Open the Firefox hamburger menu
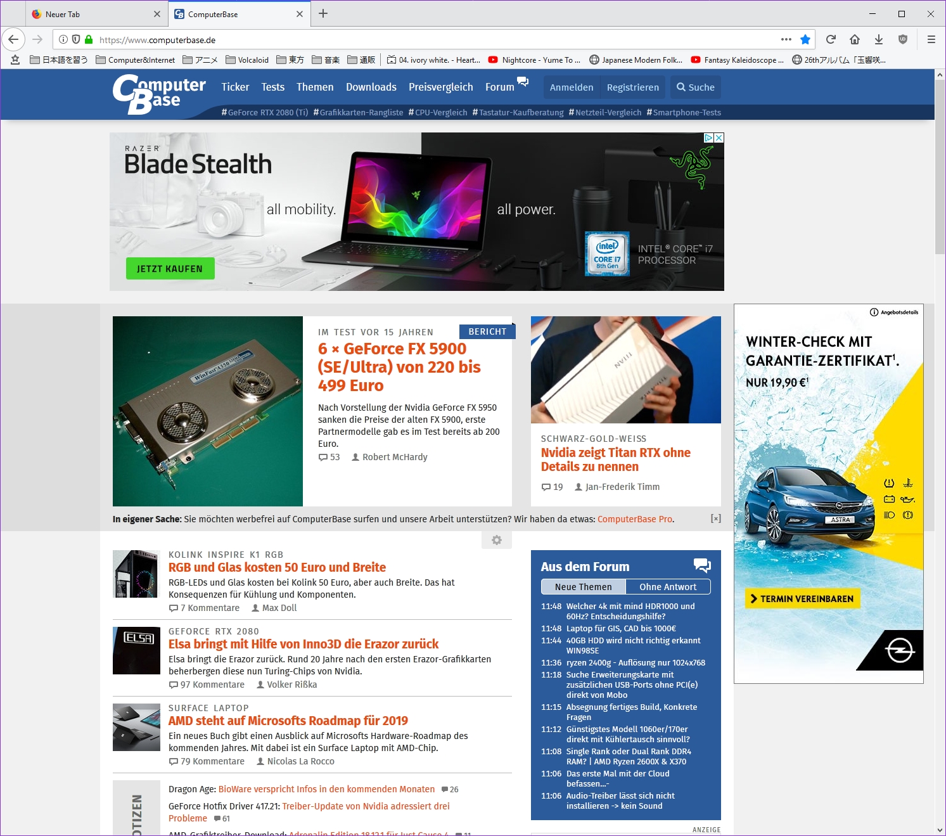946x836 pixels. [x=931, y=39]
